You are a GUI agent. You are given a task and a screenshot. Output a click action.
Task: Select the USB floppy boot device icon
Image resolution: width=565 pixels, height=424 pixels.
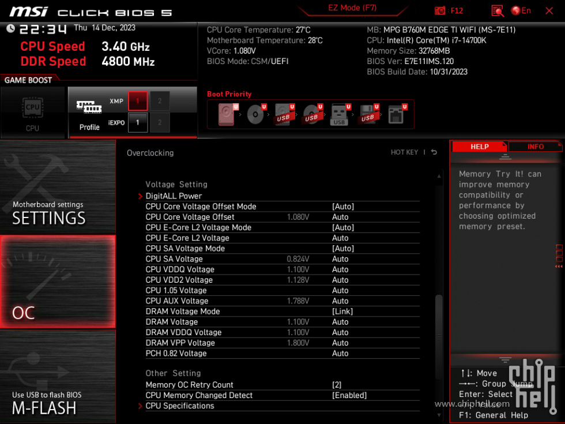click(x=368, y=114)
